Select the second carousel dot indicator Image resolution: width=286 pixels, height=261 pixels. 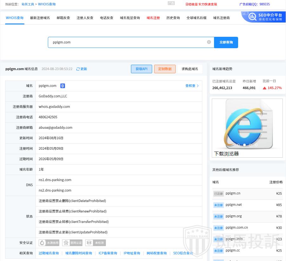click(244, 145)
